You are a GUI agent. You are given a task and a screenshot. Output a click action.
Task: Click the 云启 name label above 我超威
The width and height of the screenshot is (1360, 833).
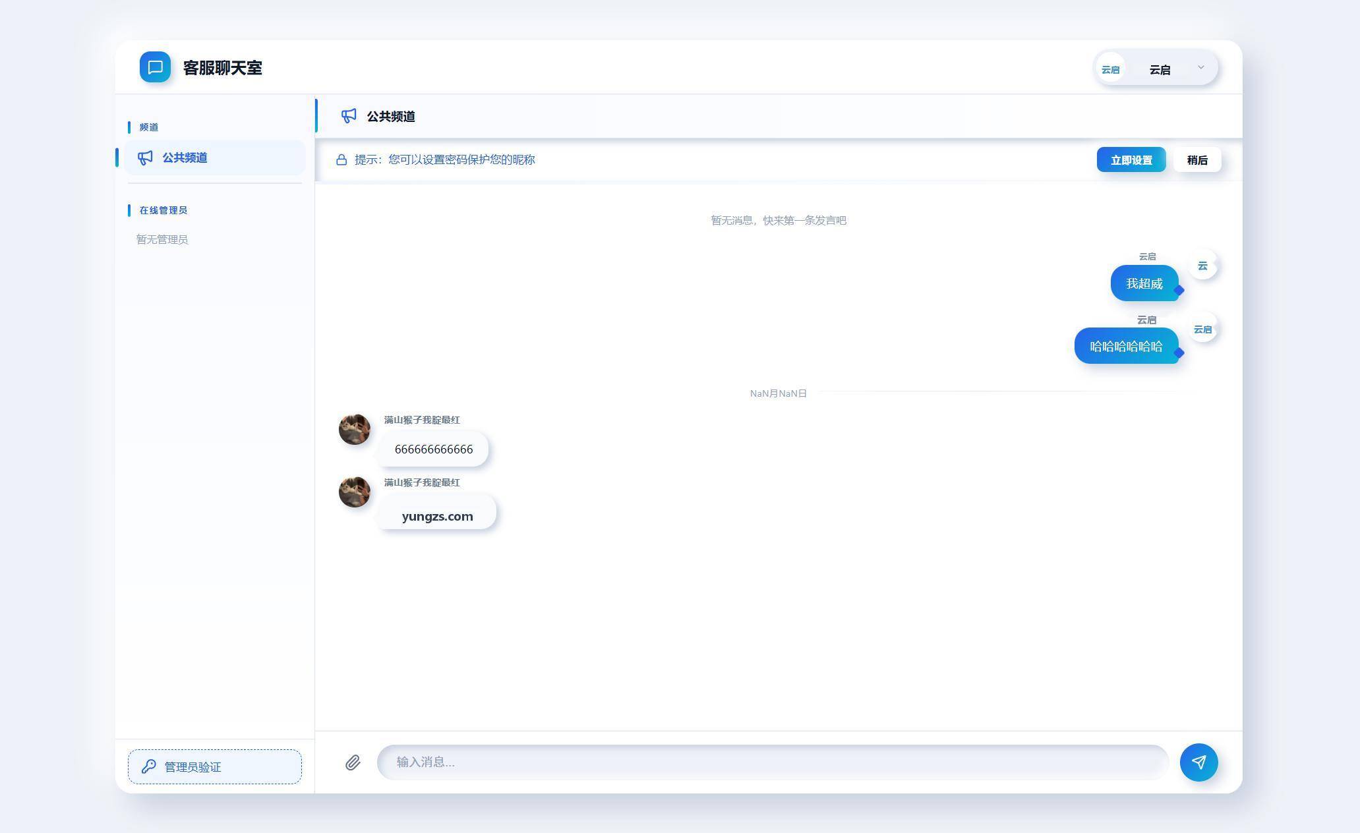point(1147,256)
